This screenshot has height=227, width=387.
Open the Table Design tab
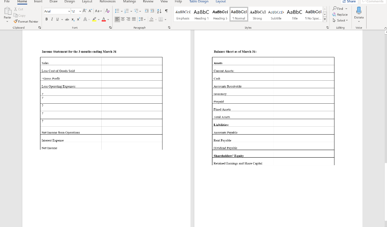(x=199, y=2)
